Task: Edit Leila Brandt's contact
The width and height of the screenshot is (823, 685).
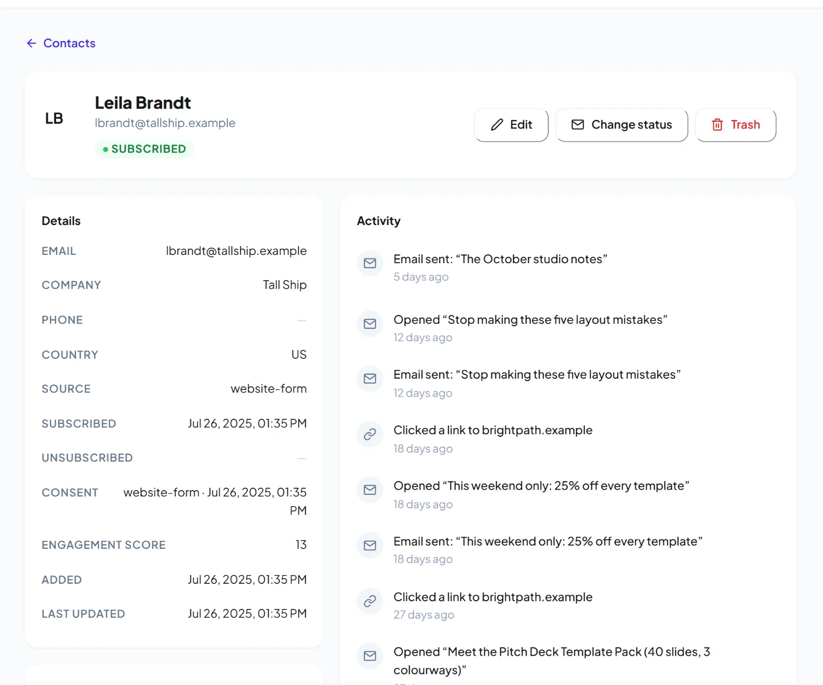Action: tap(511, 125)
